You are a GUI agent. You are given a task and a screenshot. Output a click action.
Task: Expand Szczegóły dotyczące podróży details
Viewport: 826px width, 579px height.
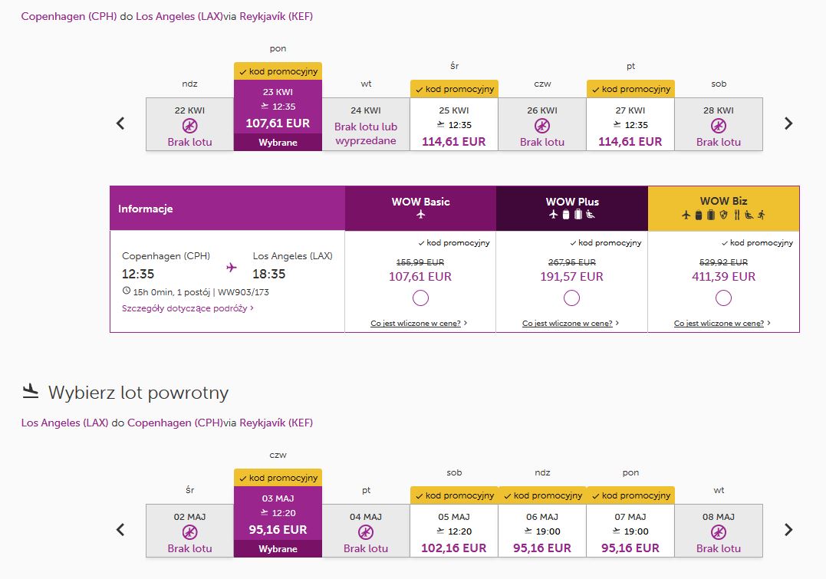pyautogui.click(x=188, y=308)
